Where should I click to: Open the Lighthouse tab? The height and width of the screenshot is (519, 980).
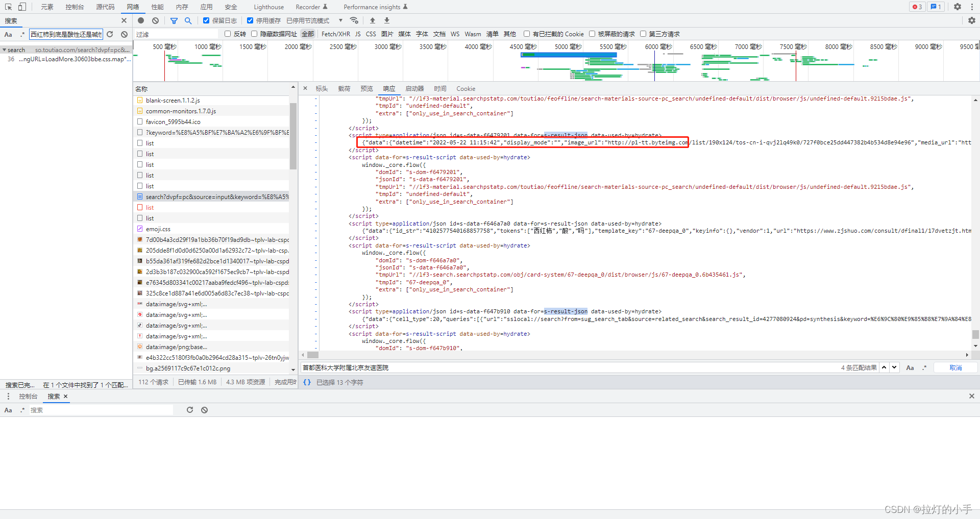tap(269, 7)
